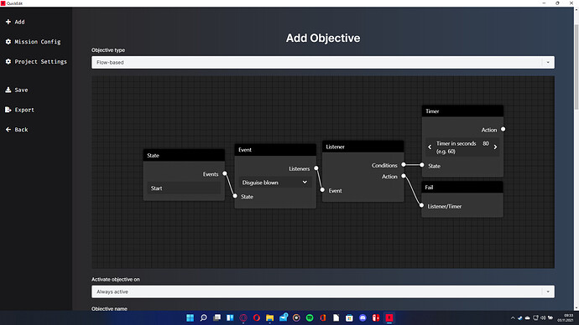Decrease timer seconds with left arrow
579x325 pixels.
(430, 147)
